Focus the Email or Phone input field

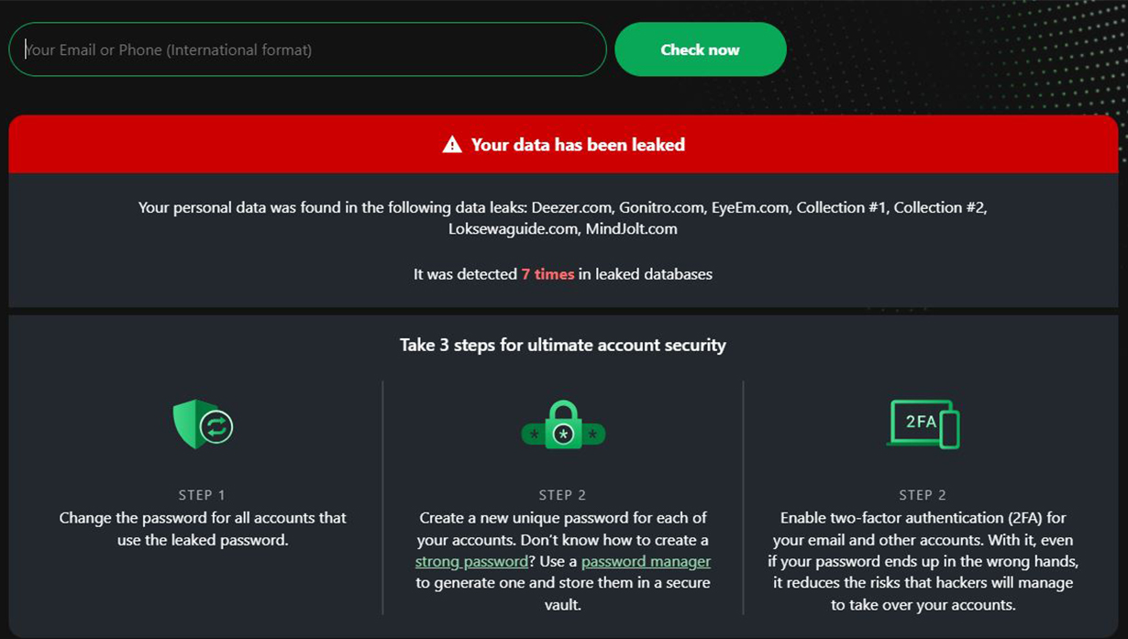tap(307, 50)
